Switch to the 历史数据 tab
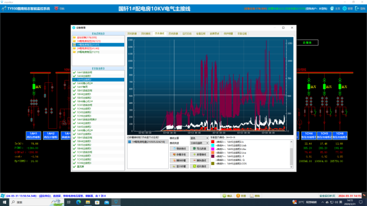The image size is (367, 206). coord(173,34)
